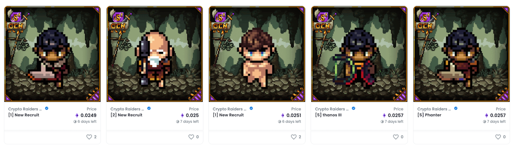Favorite the 0.0251 New Recruit listing
514x148 pixels.
(x=294, y=137)
